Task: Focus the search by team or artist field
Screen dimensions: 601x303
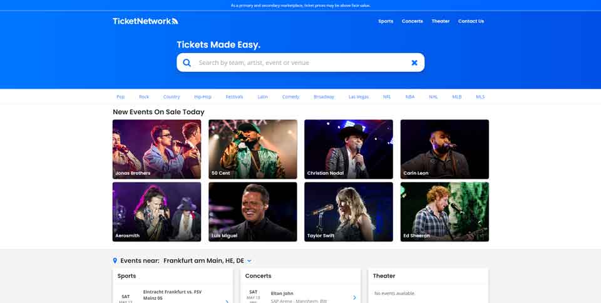Action: click(300, 62)
